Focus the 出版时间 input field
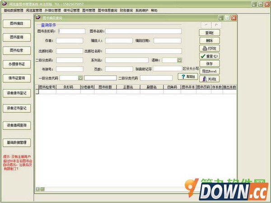The width and height of the screenshot is (271, 203). [70, 51]
